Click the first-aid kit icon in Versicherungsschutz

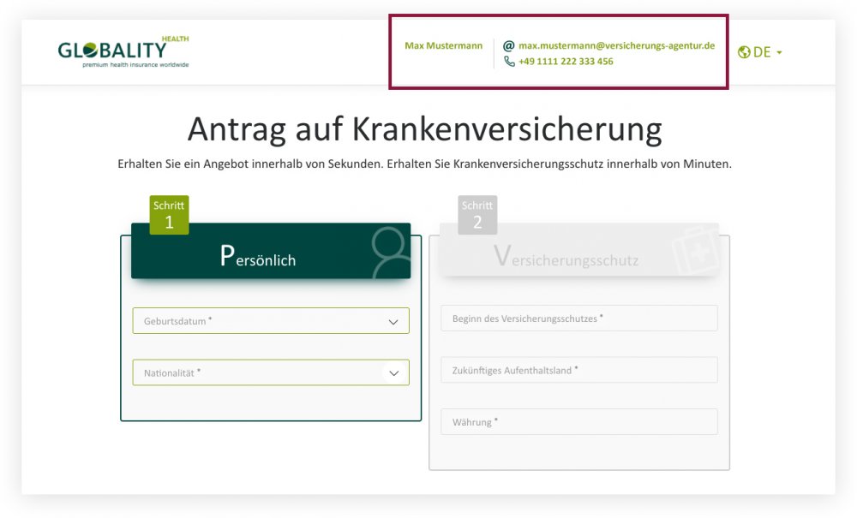click(x=695, y=253)
